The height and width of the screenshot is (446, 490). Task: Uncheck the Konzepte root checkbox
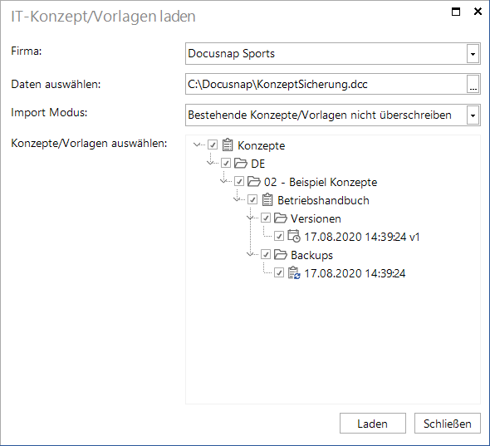pos(213,145)
